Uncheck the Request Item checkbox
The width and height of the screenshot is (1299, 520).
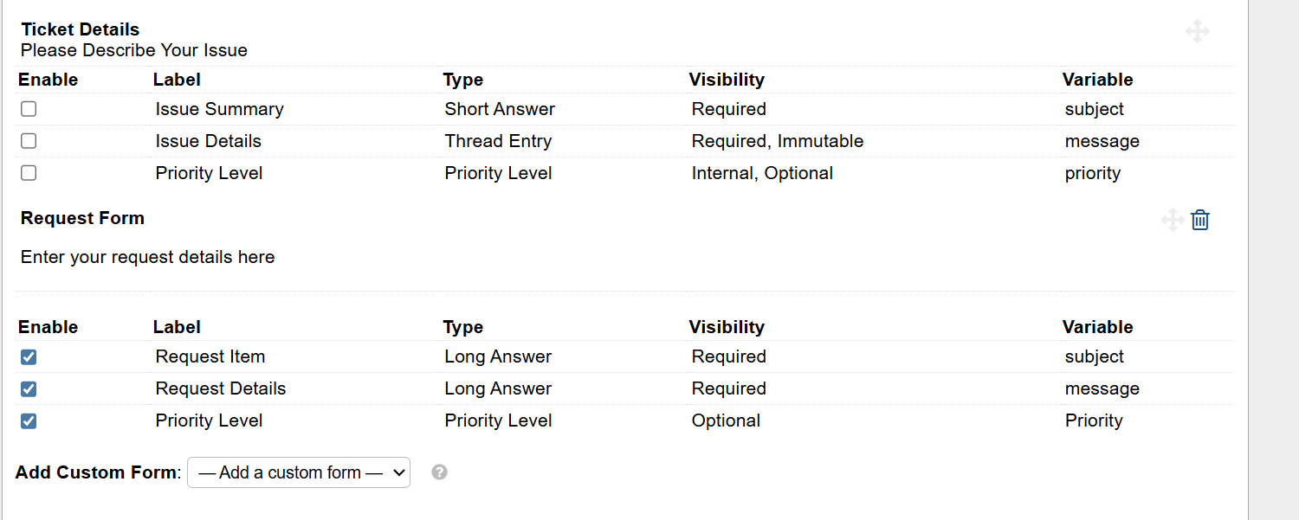click(x=29, y=356)
